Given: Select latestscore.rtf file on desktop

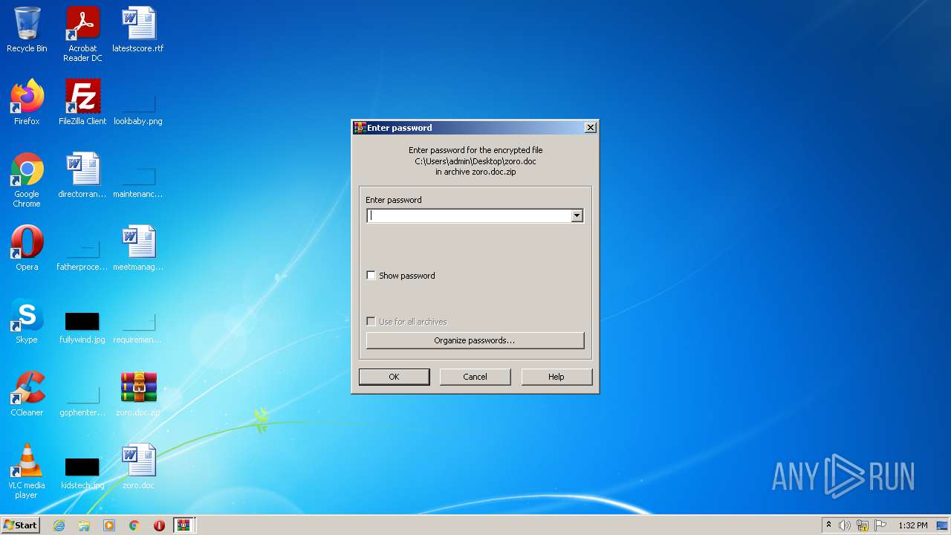Looking at the screenshot, I should (x=138, y=30).
